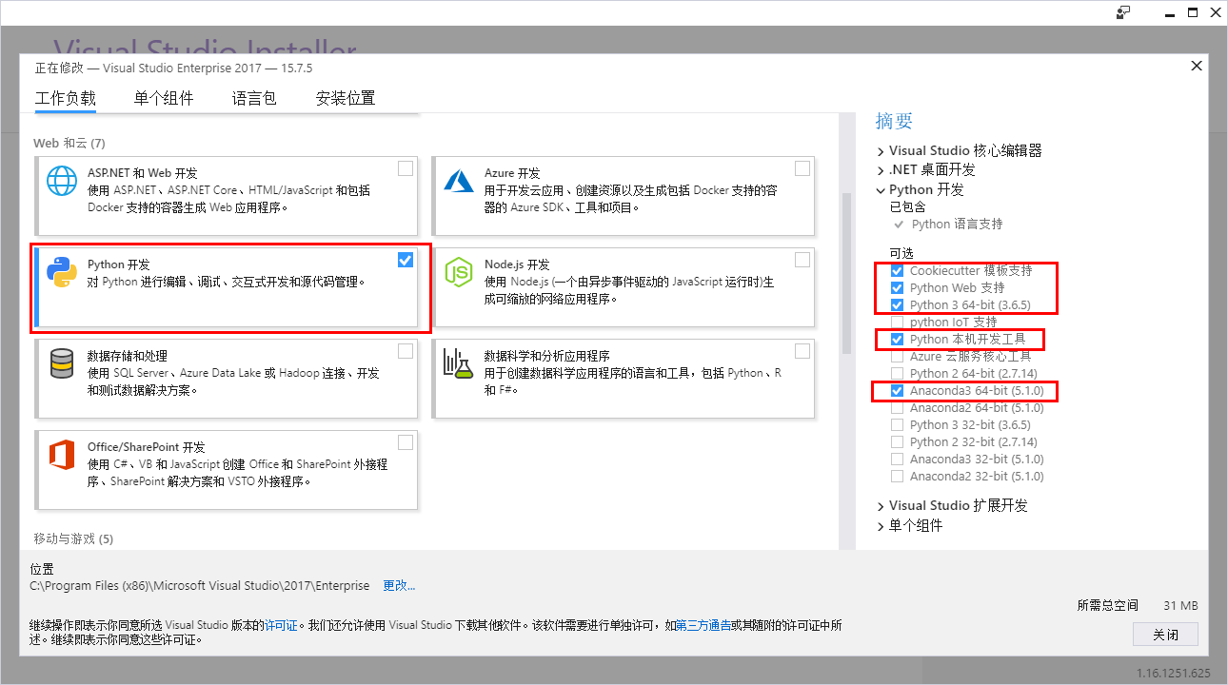Click the installer version 1.16.1251.625 text

point(1173,673)
